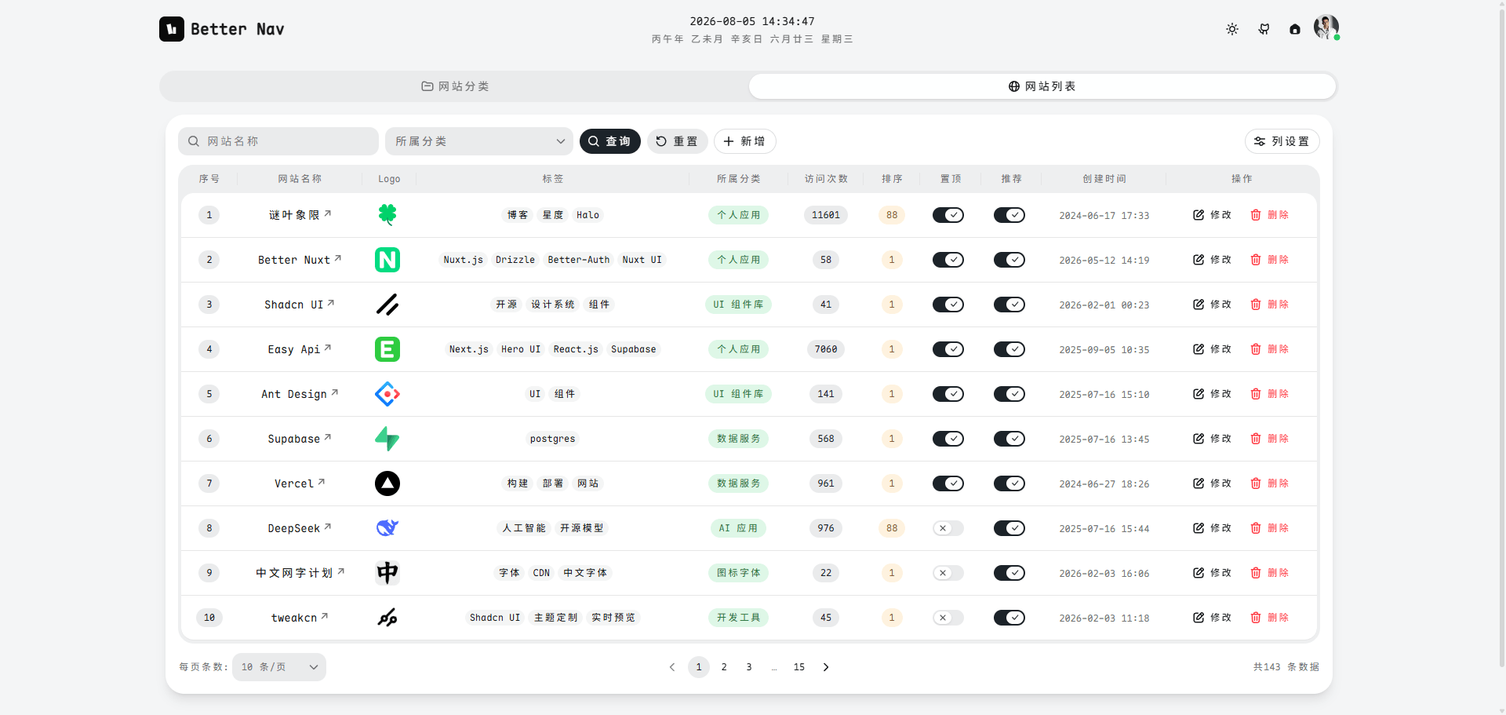Click the 个人应用 category tag for Easy Api
Screen dimensions: 1506x715
tap(739, 349)
